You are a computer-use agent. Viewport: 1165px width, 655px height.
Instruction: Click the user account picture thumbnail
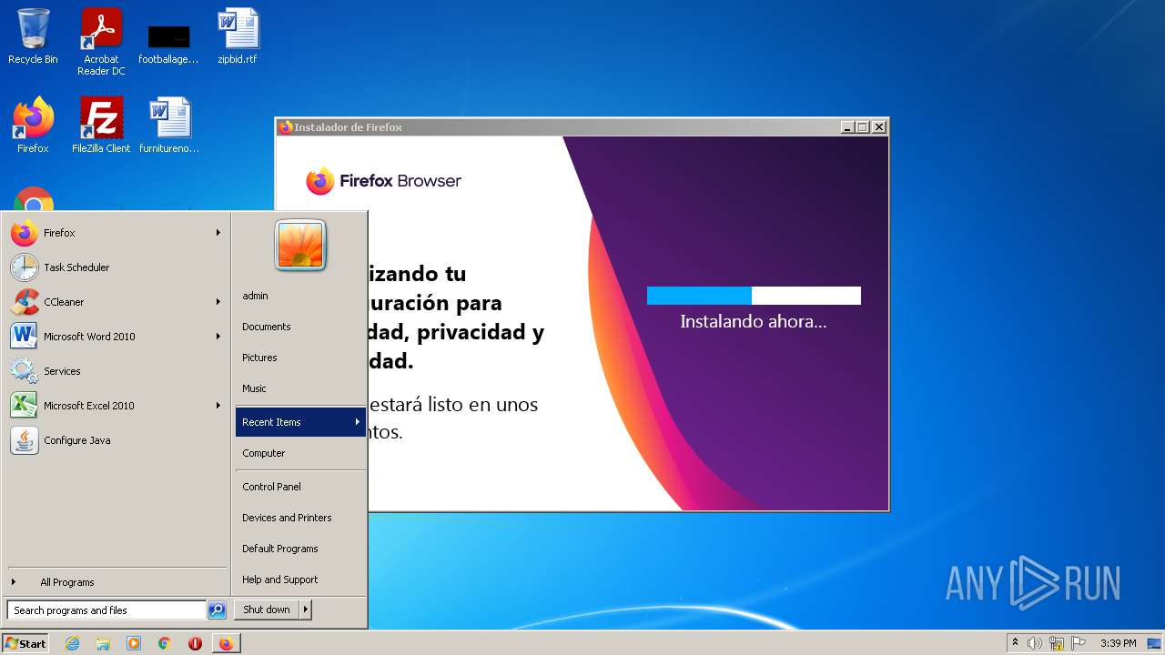tap(300, 246)
